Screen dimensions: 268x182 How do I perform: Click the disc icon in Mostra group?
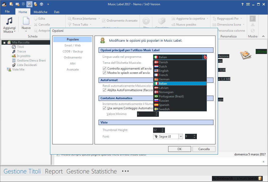(x=253, y=31)
